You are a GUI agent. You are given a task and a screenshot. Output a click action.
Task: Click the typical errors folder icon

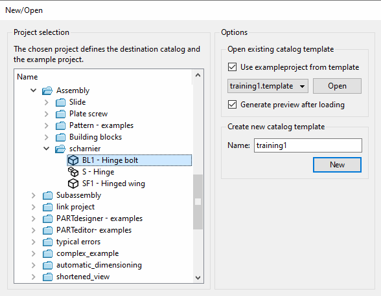coord(47,242)
